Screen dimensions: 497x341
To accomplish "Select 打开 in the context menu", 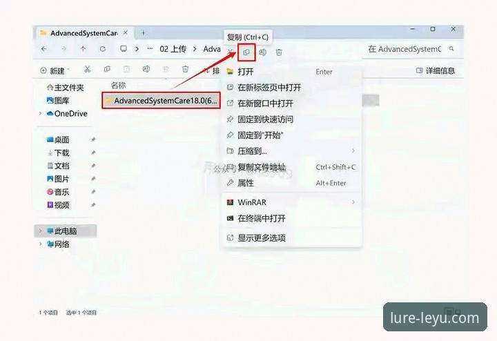I will (x=292, y=72).
